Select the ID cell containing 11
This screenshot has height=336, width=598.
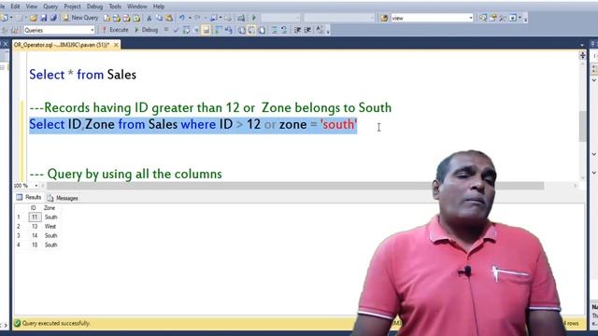click(x=35, y=217)
